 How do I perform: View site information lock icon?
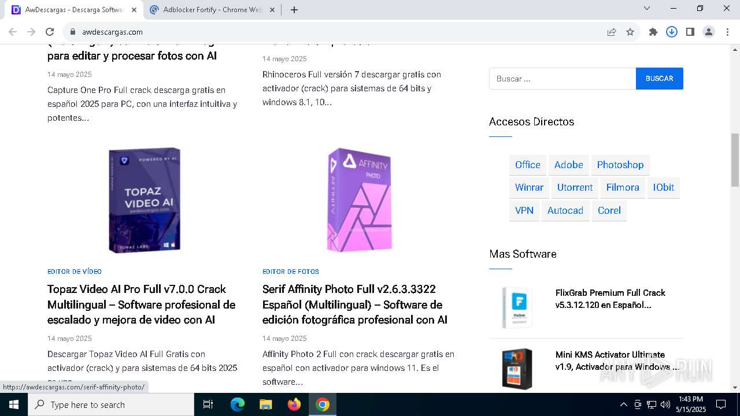click(73, 32)
